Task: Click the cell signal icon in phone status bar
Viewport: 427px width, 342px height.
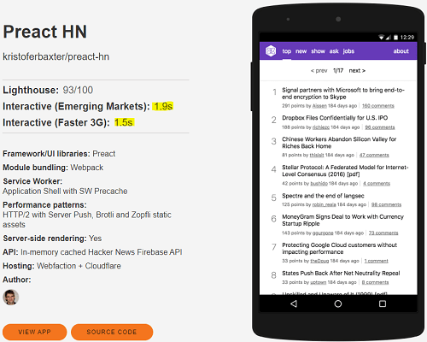Action: (389, 38)
